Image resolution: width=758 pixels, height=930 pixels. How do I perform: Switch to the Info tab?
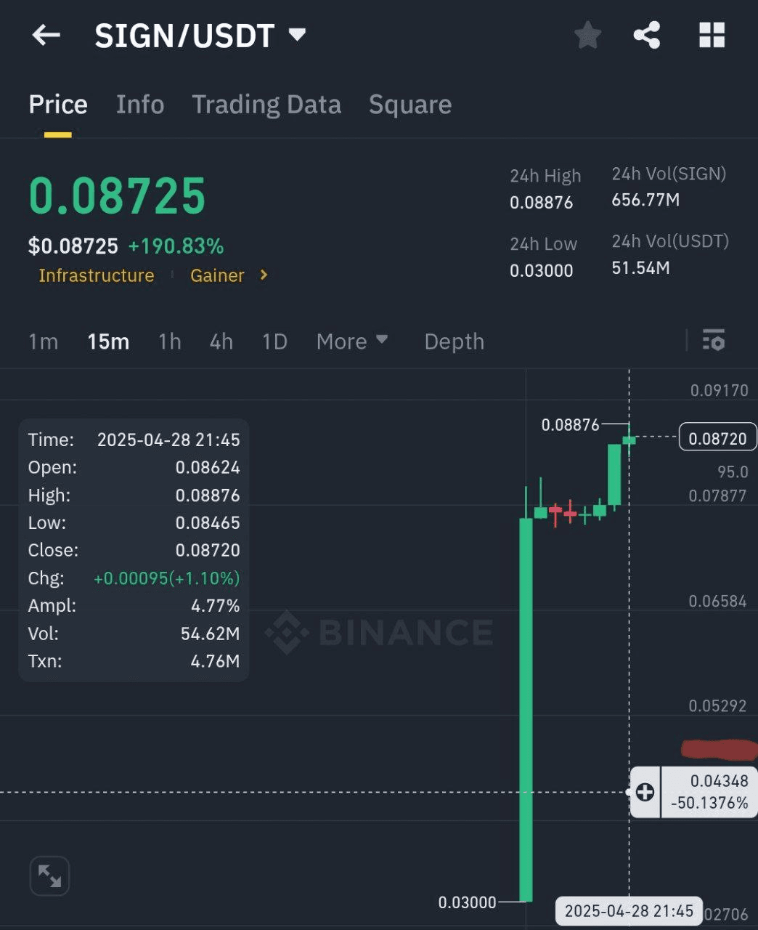140,105
